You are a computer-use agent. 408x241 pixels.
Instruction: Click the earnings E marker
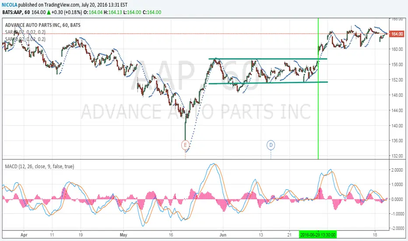point(185,145)
